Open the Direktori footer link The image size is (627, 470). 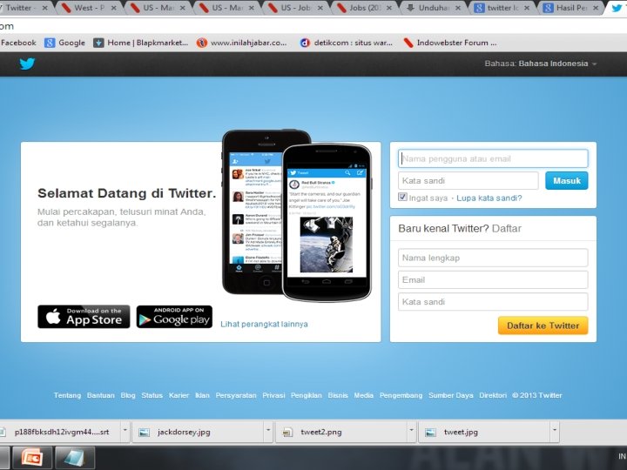tap(493, 395)
